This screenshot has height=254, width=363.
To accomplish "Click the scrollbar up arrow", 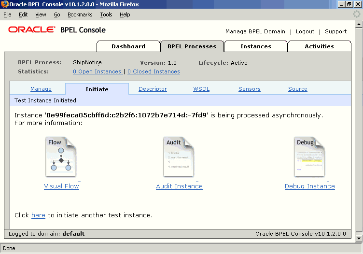I will tap(359, 24).
